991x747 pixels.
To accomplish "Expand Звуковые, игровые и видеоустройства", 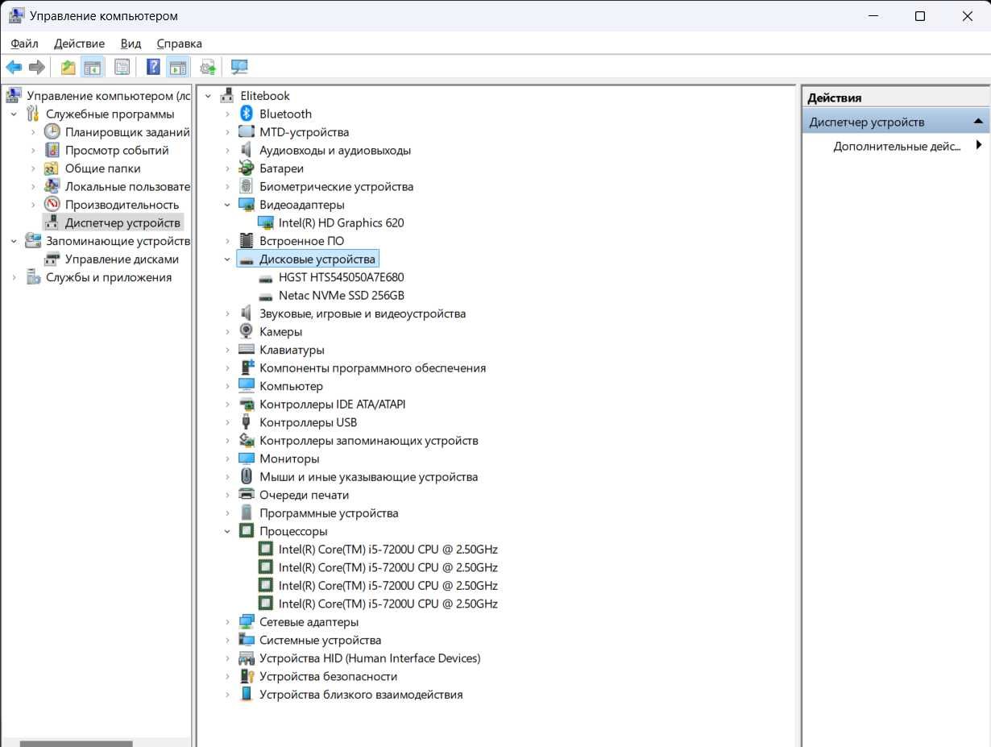I will point(228,313).
